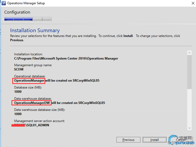Close the Operations Manager Setup window
Image resolution: width=196 pixels, height=147 pixels.
click(x=193, y=3)
